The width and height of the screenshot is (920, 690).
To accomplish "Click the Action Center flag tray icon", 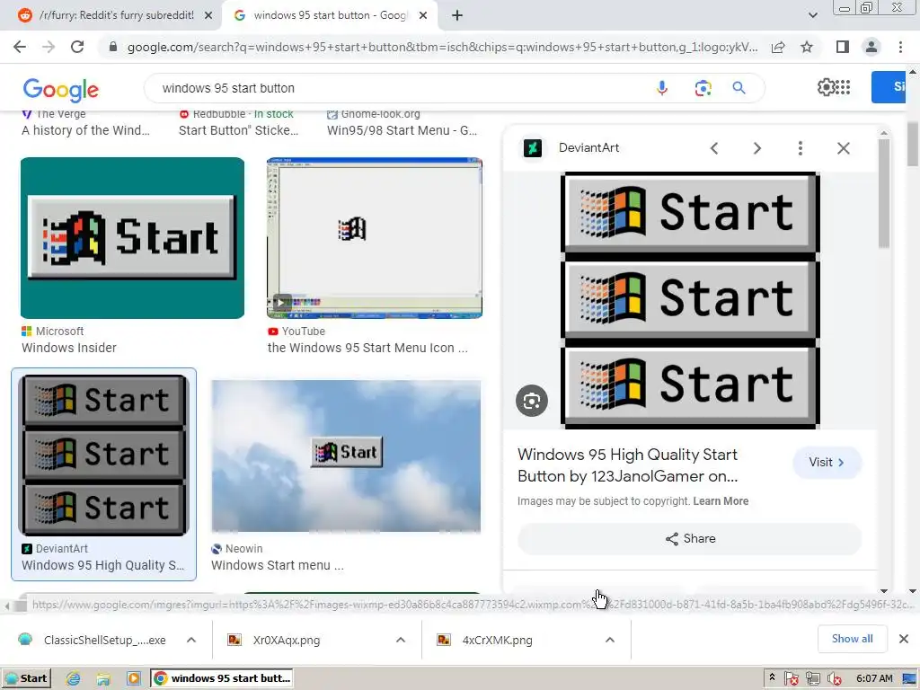I will [791, 679].
